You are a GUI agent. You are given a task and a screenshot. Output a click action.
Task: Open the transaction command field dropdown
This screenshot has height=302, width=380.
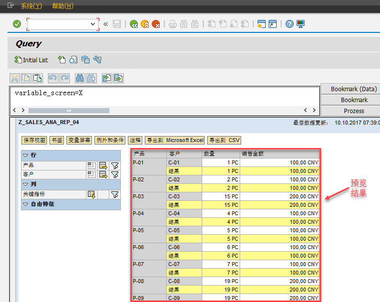[93, 24]
